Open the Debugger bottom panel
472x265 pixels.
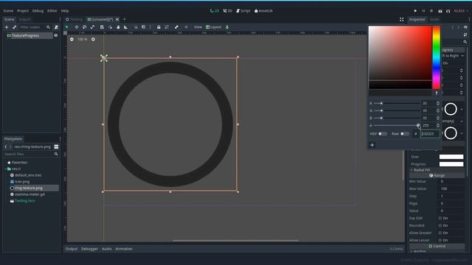(89, 249)
